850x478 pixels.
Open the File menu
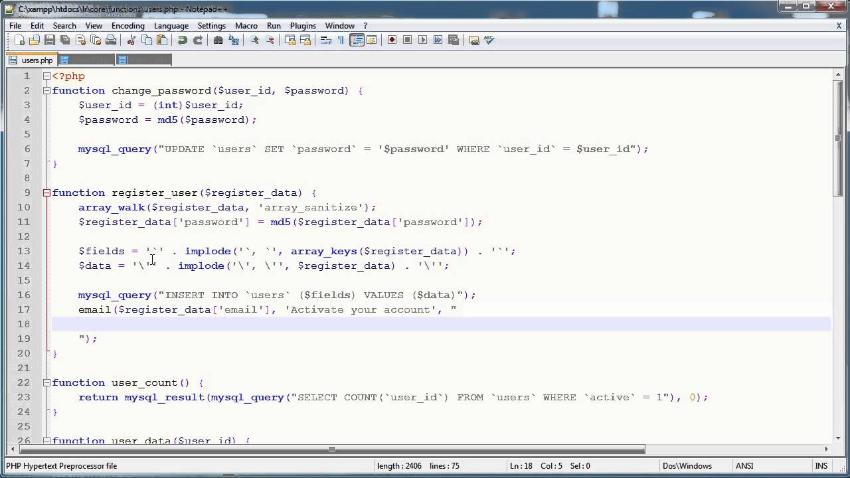[x=15, y=25]
